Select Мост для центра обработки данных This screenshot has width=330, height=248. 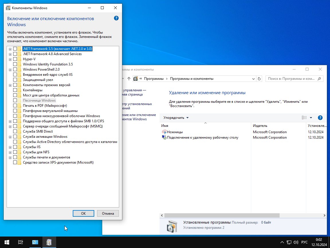coord(51,95)
